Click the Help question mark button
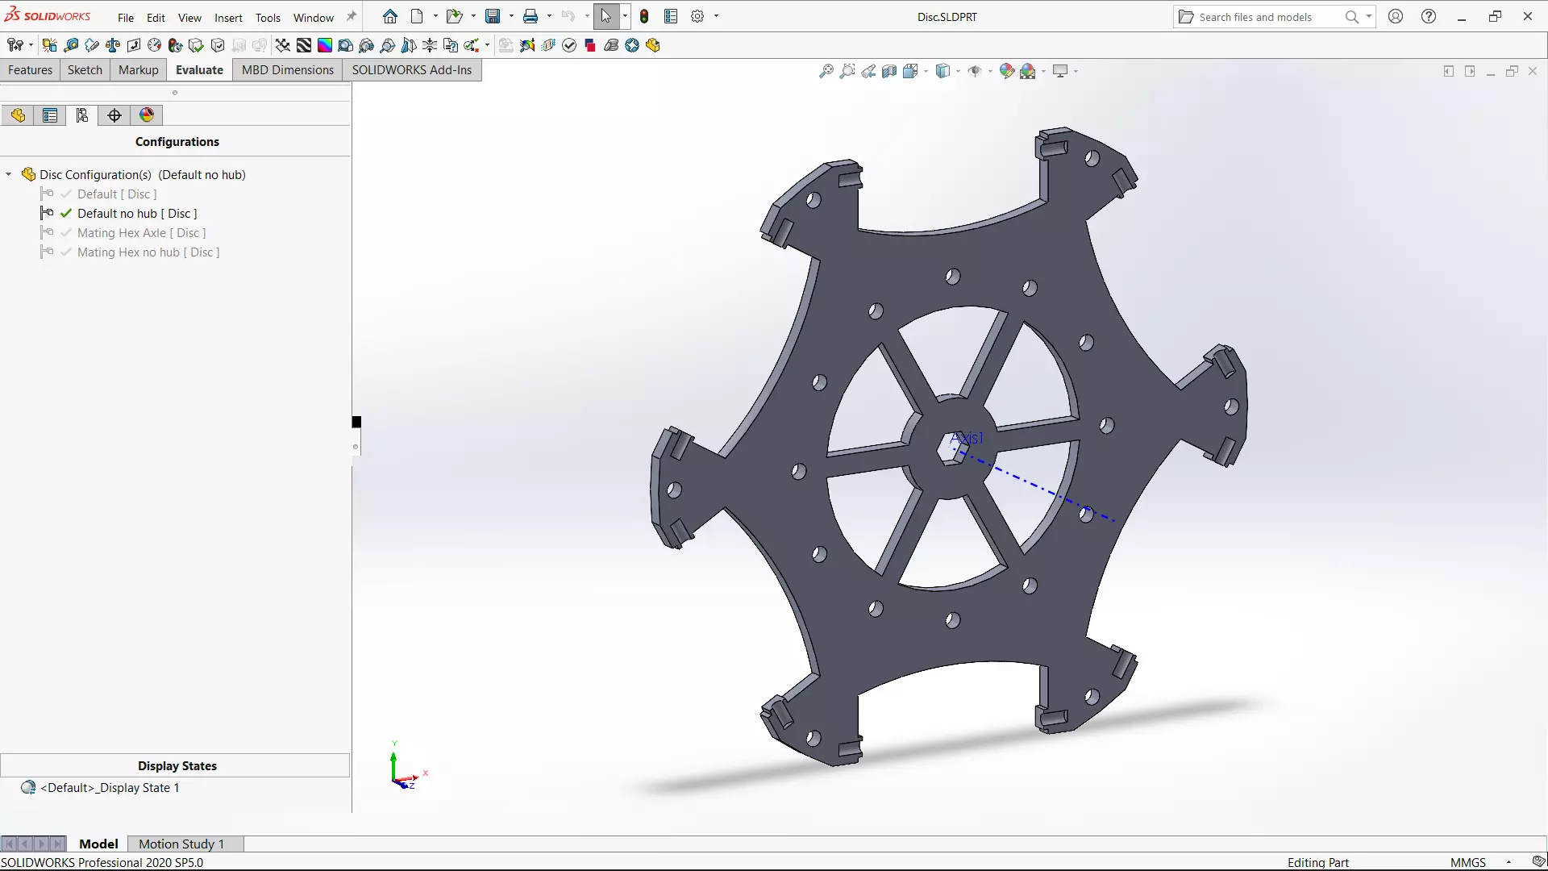Image resolution: width=1548 pixels, height=871 pixels. (x=1429, y=16)
